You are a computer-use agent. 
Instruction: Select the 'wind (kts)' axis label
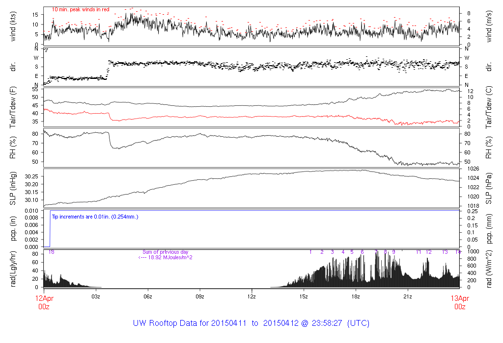[13, 26]
